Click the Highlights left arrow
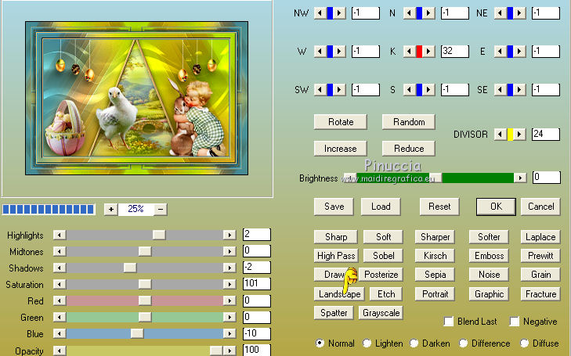Viewport: 571px width, 356px height. pyautogui.click(x=60, y=235)
